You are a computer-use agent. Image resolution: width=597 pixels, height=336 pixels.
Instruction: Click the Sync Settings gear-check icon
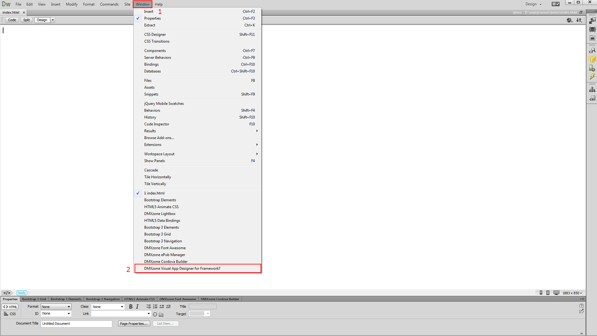(x=556, y=4)
